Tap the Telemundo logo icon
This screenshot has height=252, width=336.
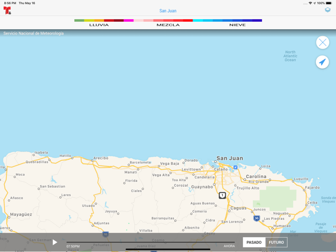click(7, 11)
